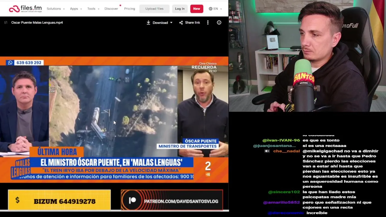The width and height of the screenshot is (386, 217).
Task: Click the globe language icon
Action: (x=210, y=9)
